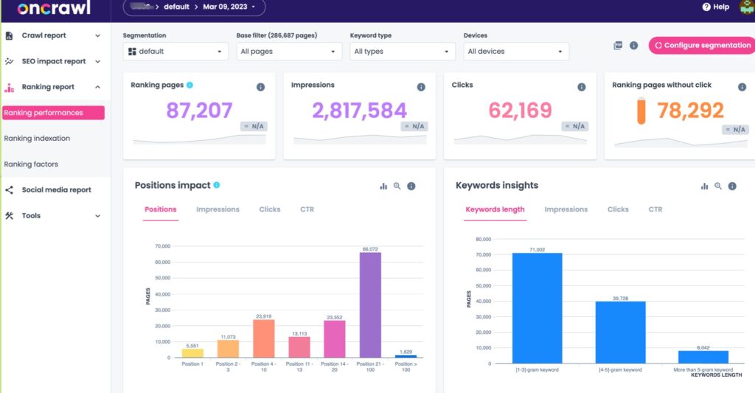The image size is (755, 393).
Task: Switch to Impressions tab in Positions impact
Action: click(x=218, y=209)
